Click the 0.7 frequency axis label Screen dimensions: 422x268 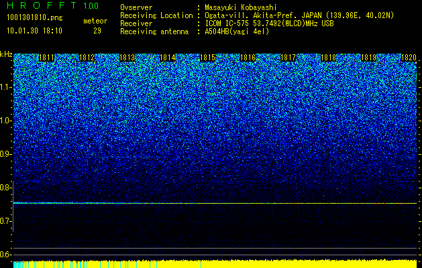coord(5,221)
